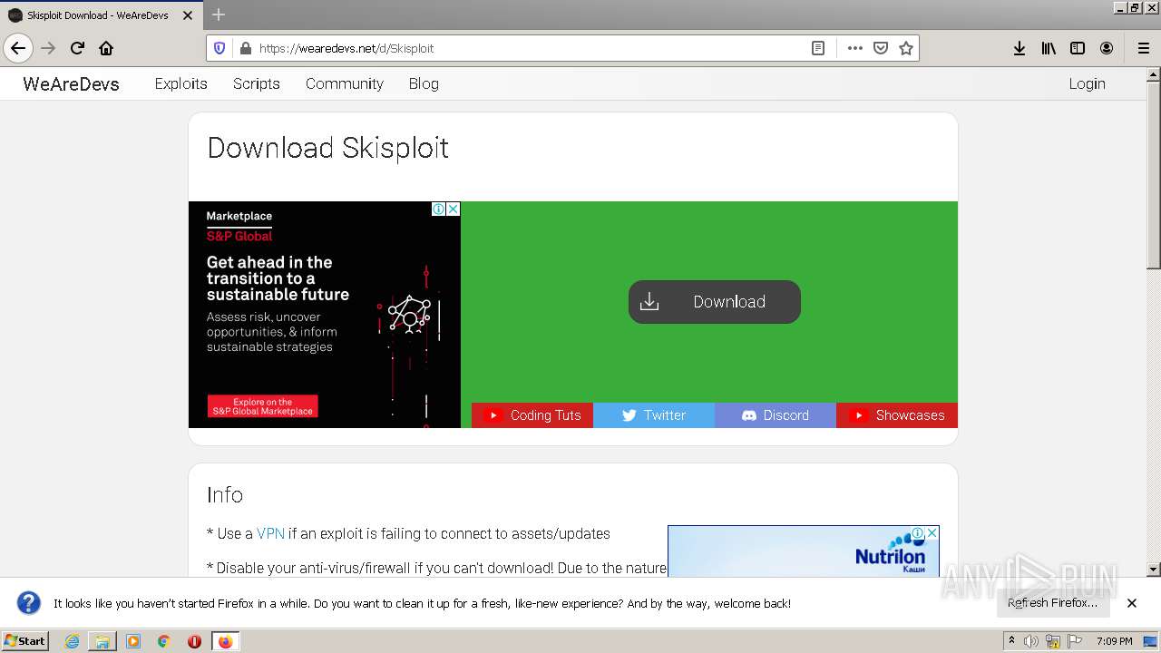Viewport: 1161px width, 653px height.
Task: Show hidden tray icons arrow
Action: point(1011,641)
